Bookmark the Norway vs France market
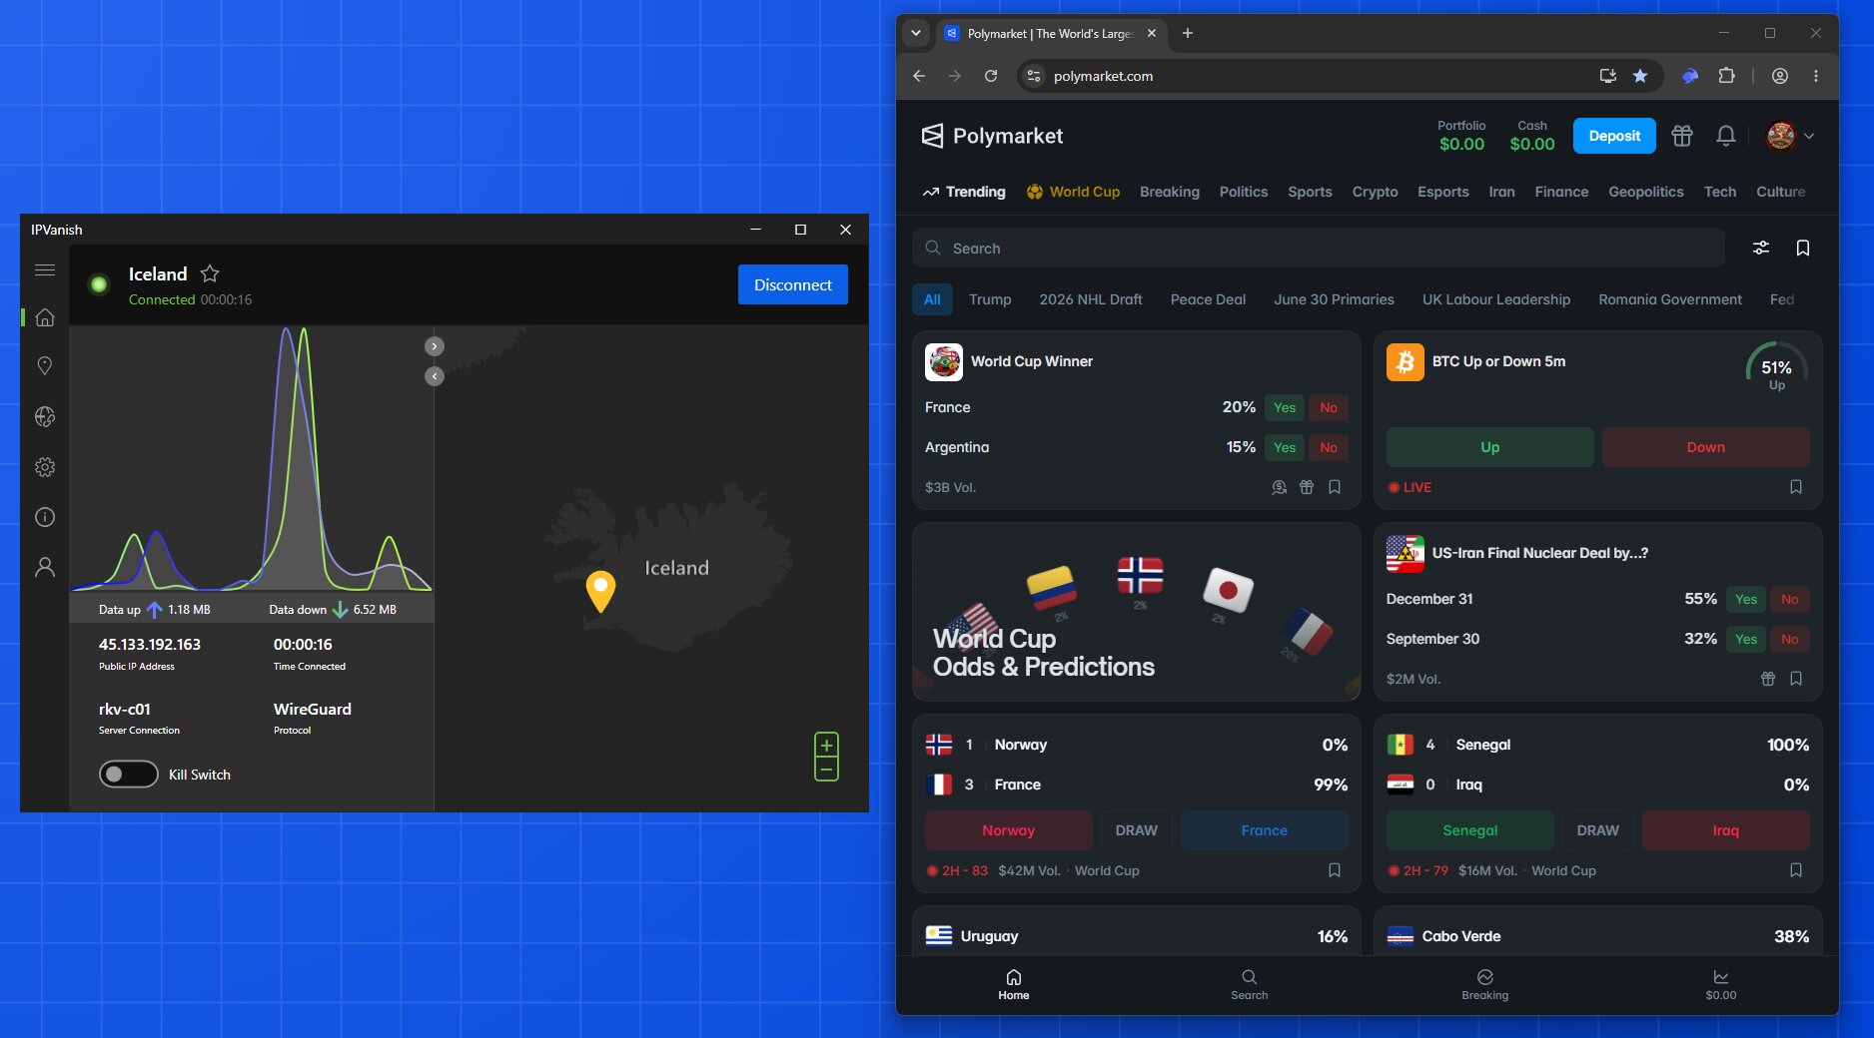 1335,870
